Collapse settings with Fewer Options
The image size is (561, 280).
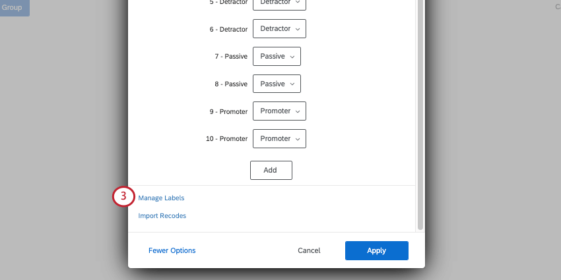point(172,250)
